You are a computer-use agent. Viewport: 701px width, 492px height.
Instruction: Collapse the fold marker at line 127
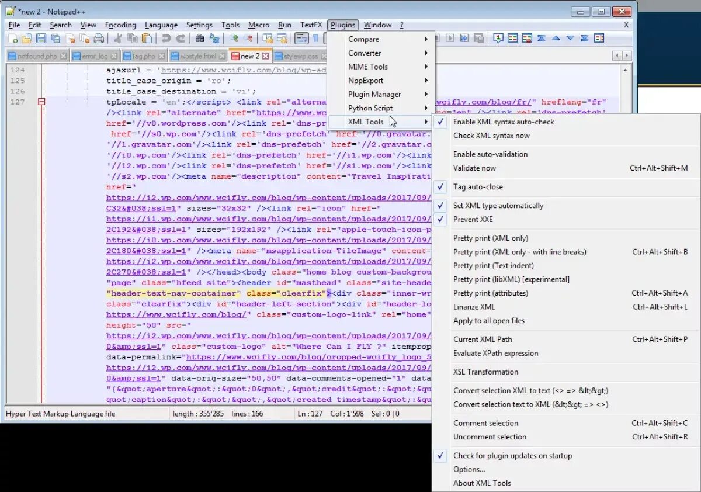[x=41, y=102]
